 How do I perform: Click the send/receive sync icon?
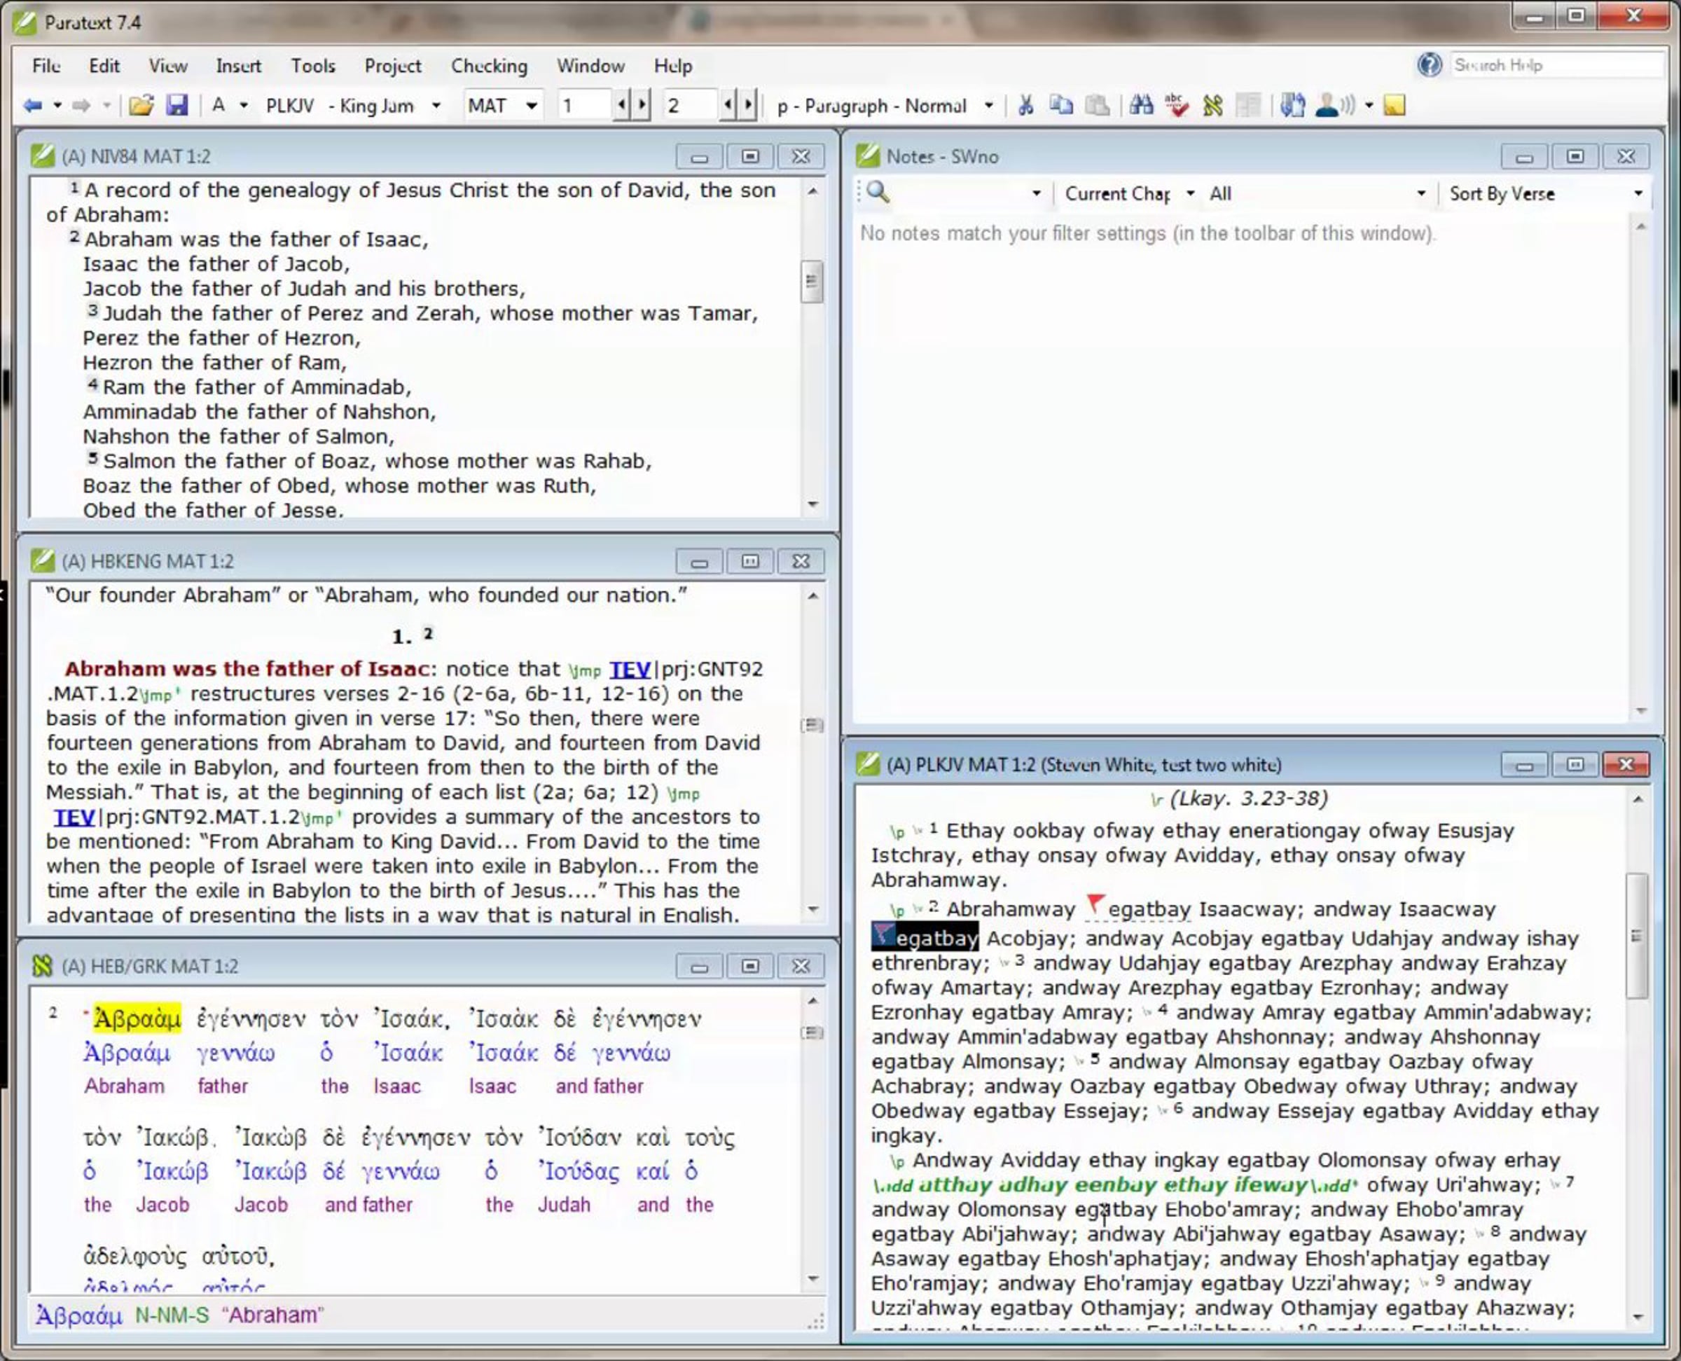[1292, 105]
